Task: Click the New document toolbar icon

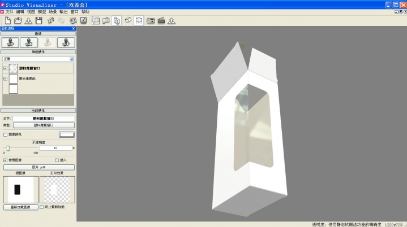Action: (8, 20)
